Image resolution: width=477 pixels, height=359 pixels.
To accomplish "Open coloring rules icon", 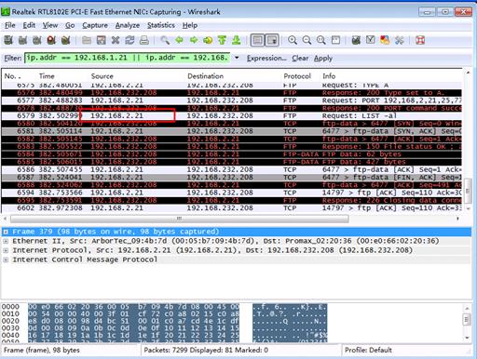I will (x=385, y=40).
